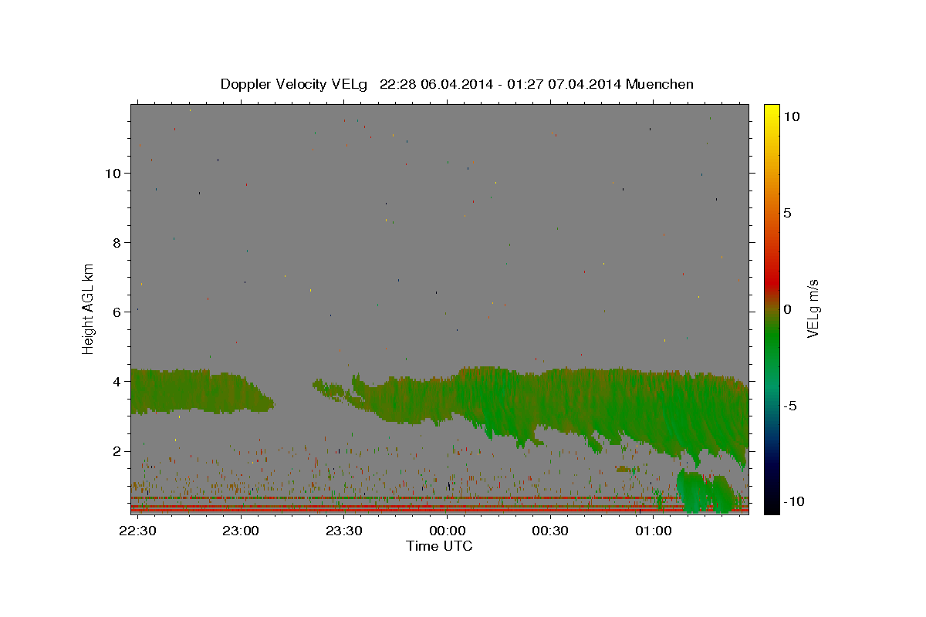This screenshot has width=926, height=617.
Task: Click the 01:00 time tick label
Action: [653, 531]
